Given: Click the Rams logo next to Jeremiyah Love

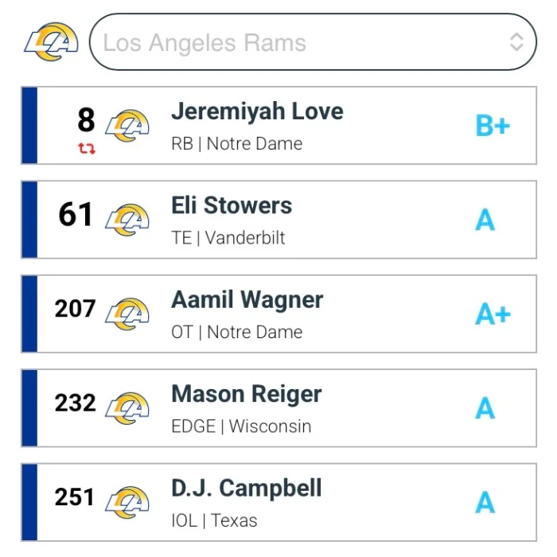Looking at the screenshot, I should click(x=127, y=126).
